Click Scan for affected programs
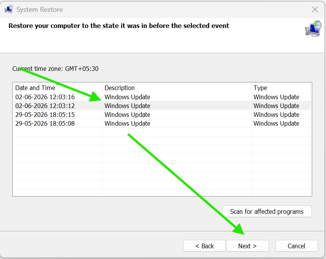This screenshot has width=326, height=259. tap(267, 211)
